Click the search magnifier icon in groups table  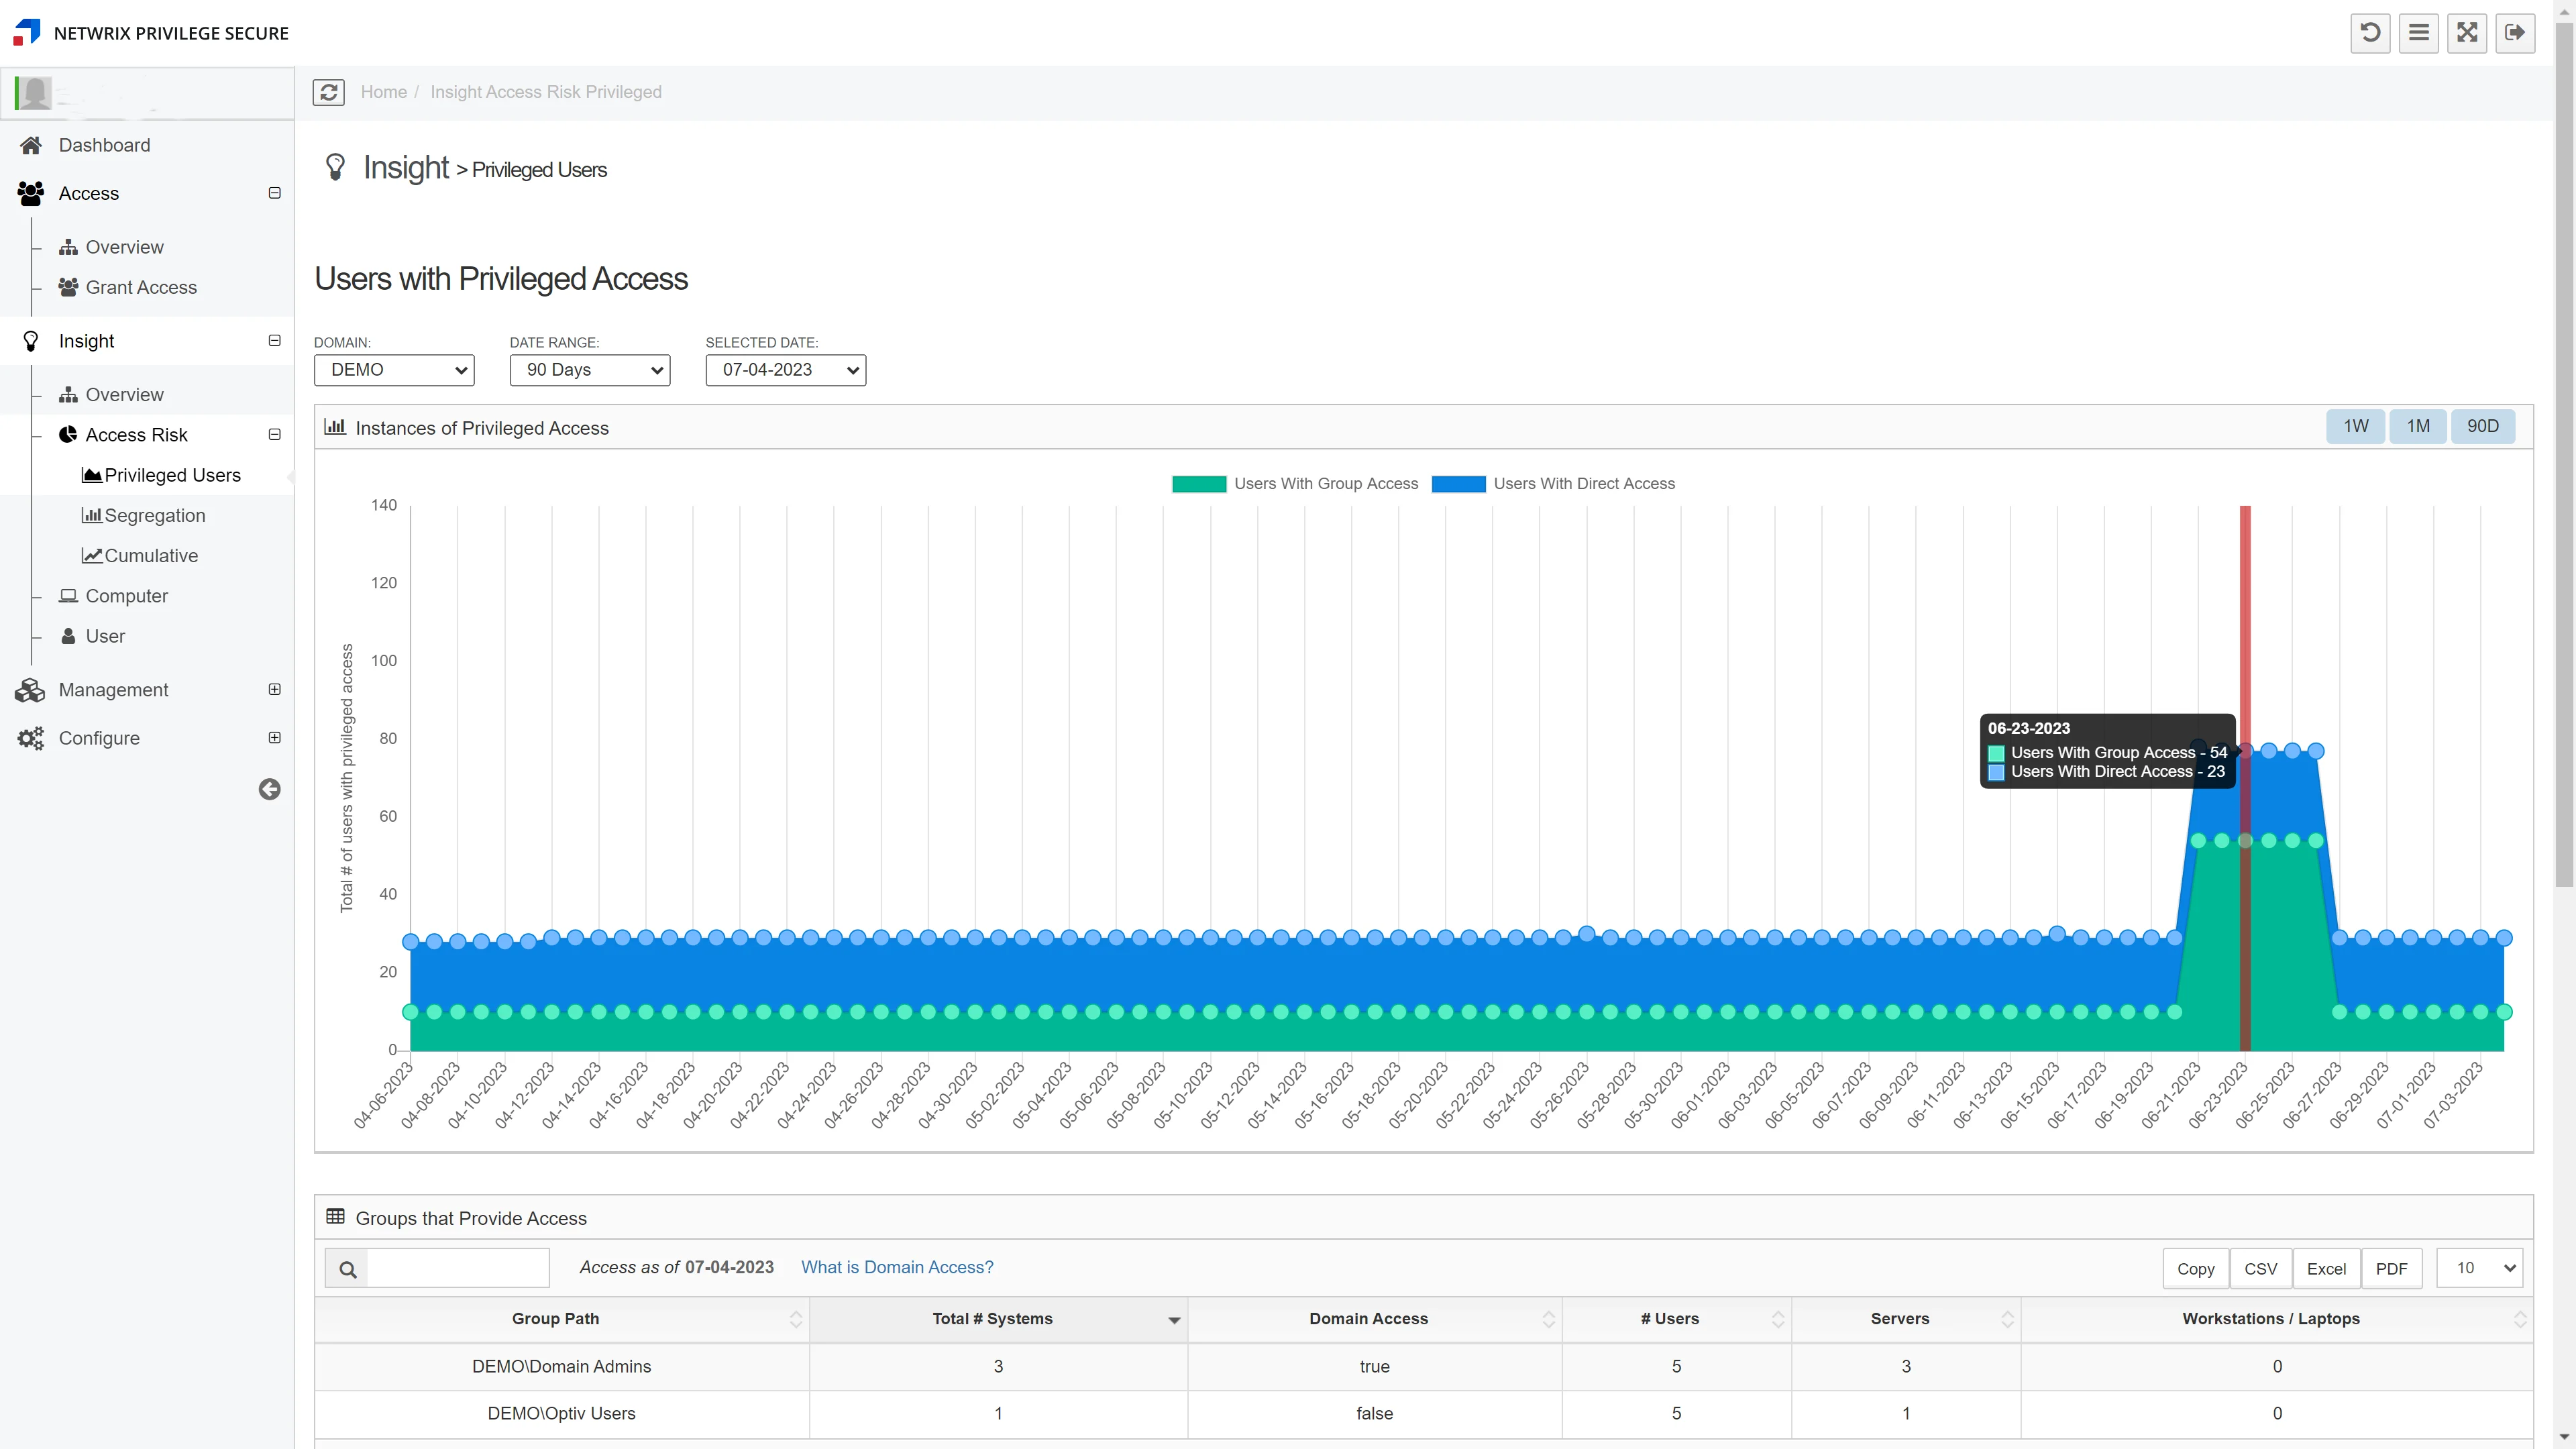tap(347, 1269)
